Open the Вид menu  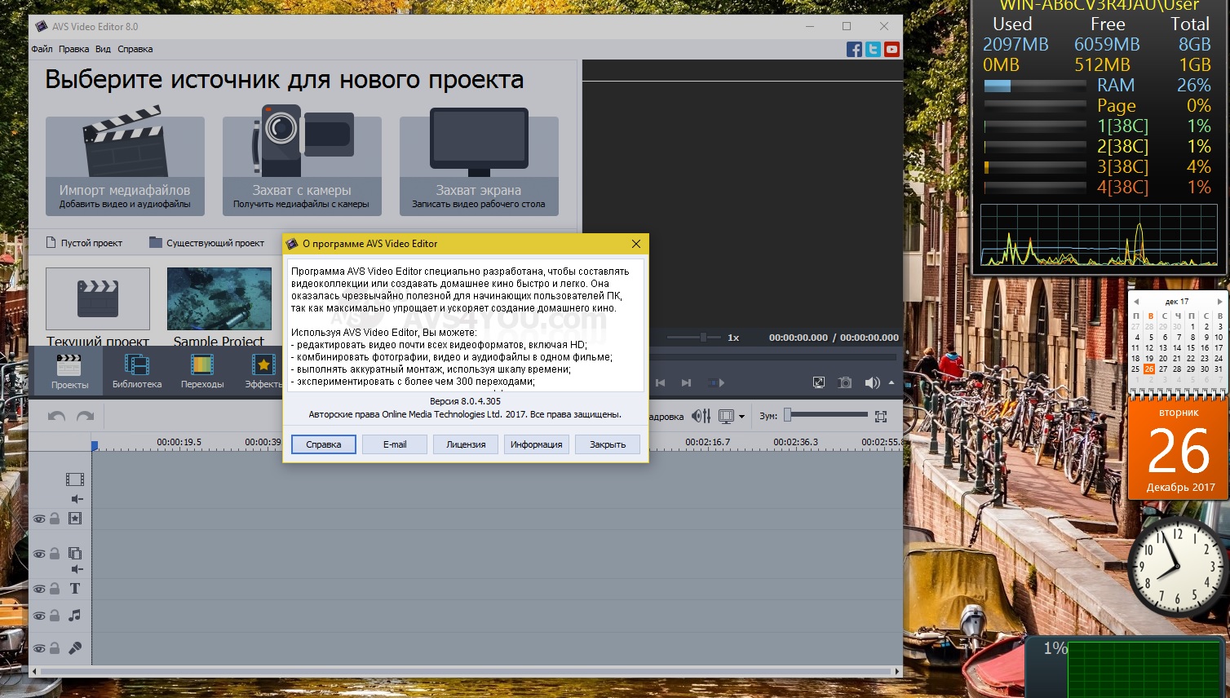click(103, 49)
